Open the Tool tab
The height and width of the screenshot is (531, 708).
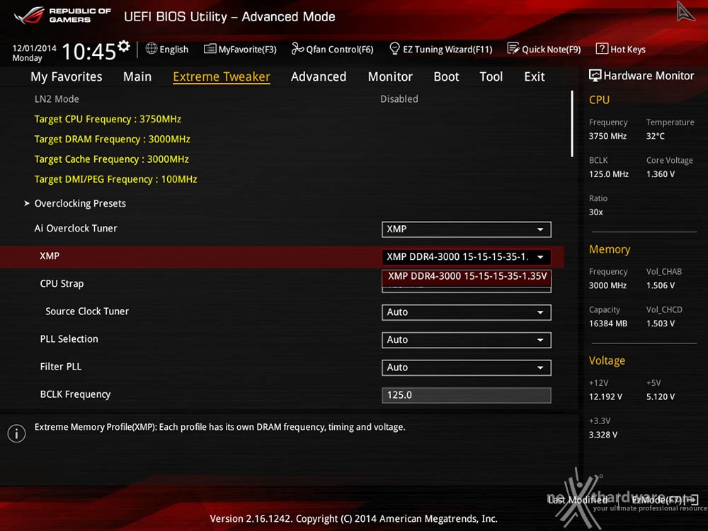pyautogui.click(x=491, y=76)
